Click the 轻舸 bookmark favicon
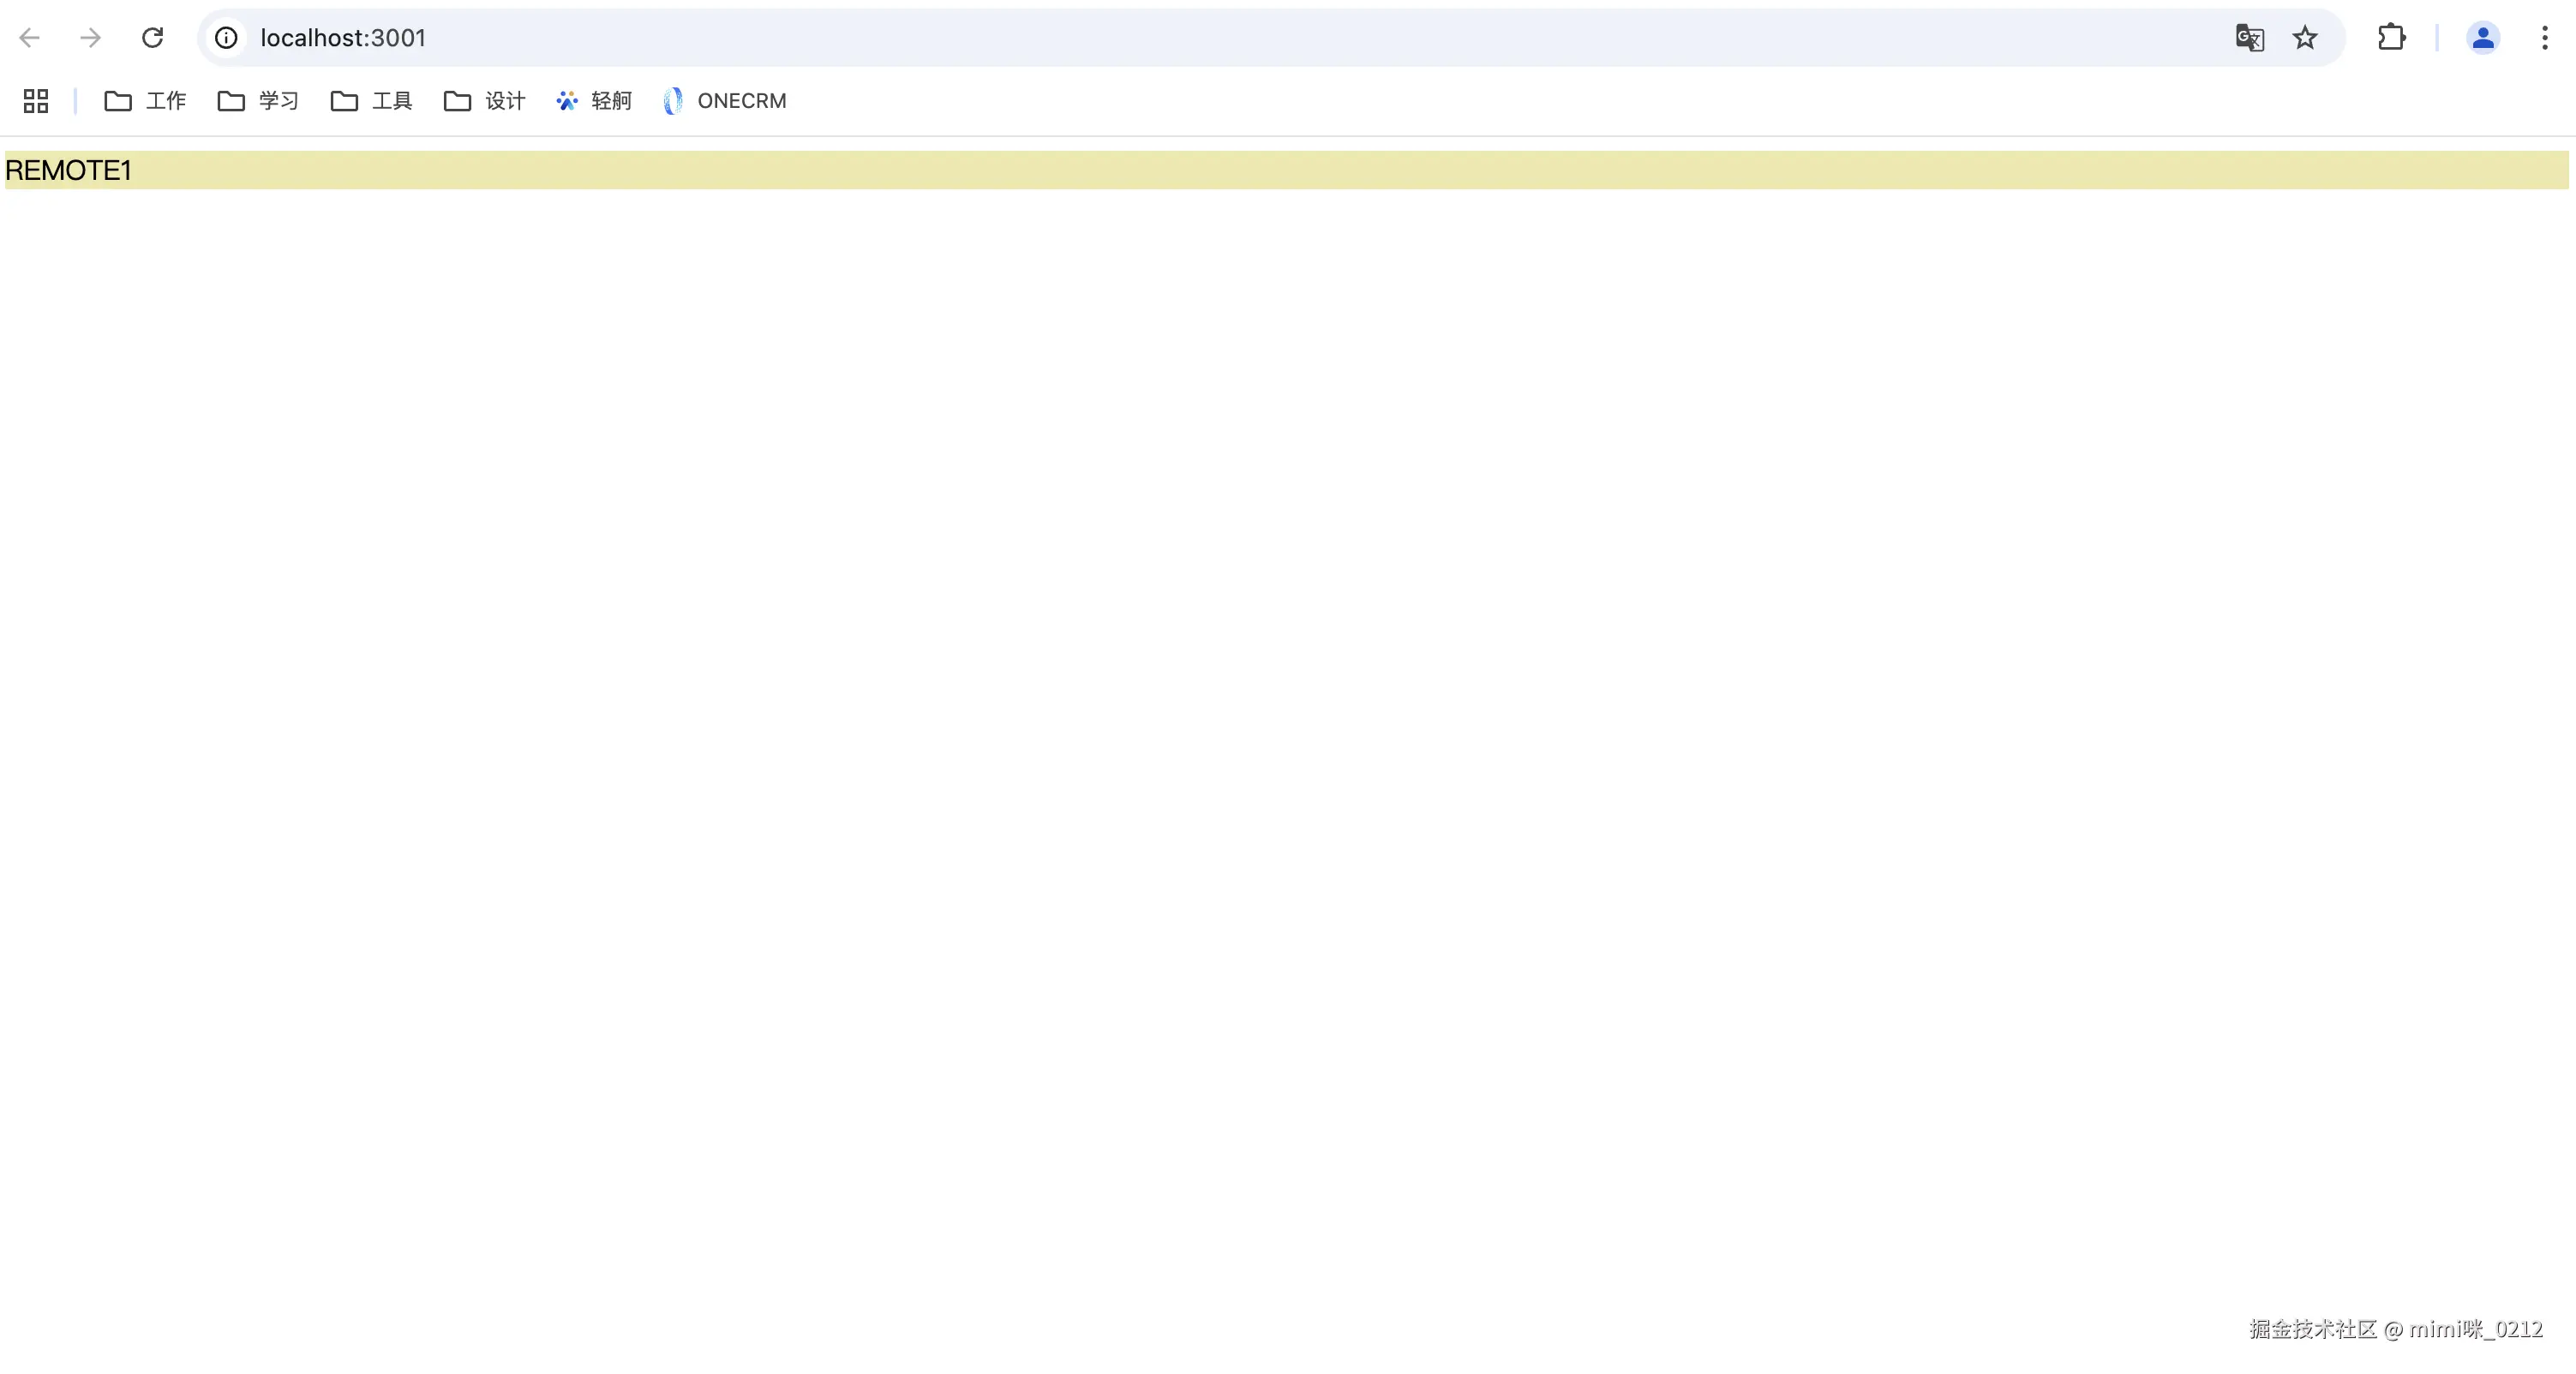The image size is (2576, 1374). coord(567,101)
